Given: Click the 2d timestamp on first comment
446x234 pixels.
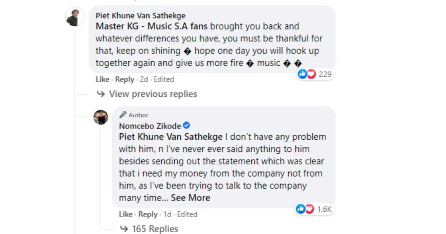Looking at the screenshot, I should (144, 80).
